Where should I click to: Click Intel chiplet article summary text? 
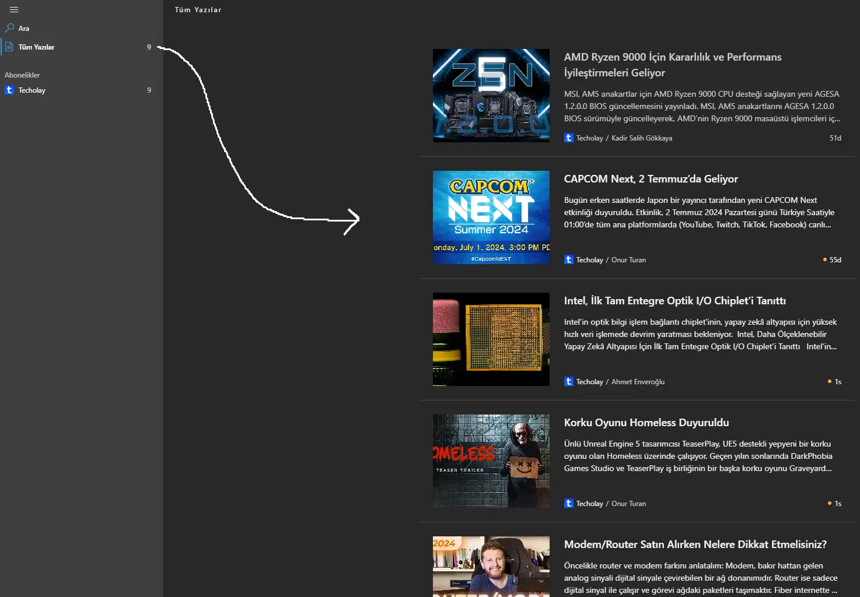701,334
